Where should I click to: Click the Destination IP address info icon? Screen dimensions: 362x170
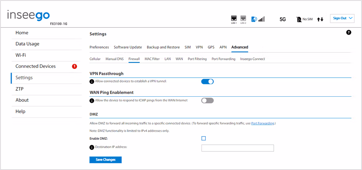coord(92,147)
